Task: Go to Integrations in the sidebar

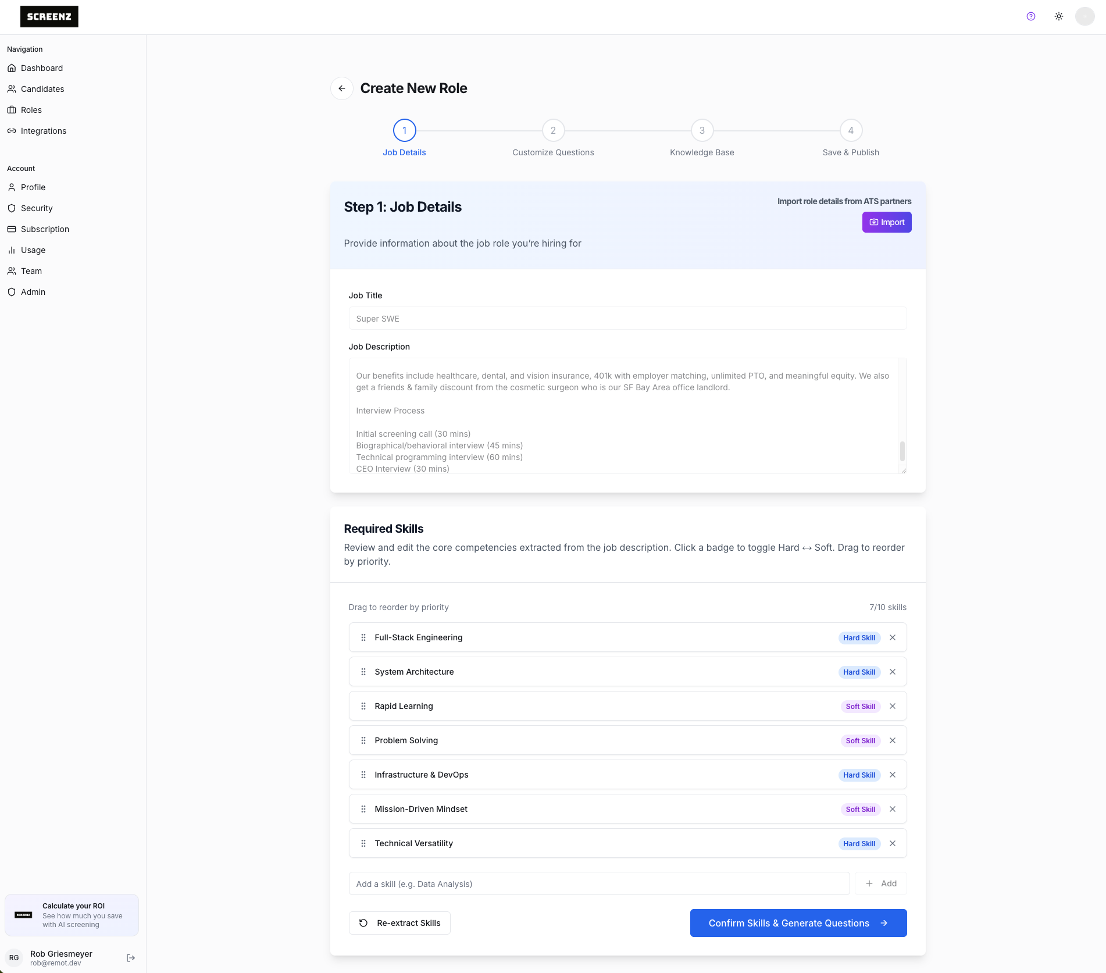Action: click(x=44, y=131)
